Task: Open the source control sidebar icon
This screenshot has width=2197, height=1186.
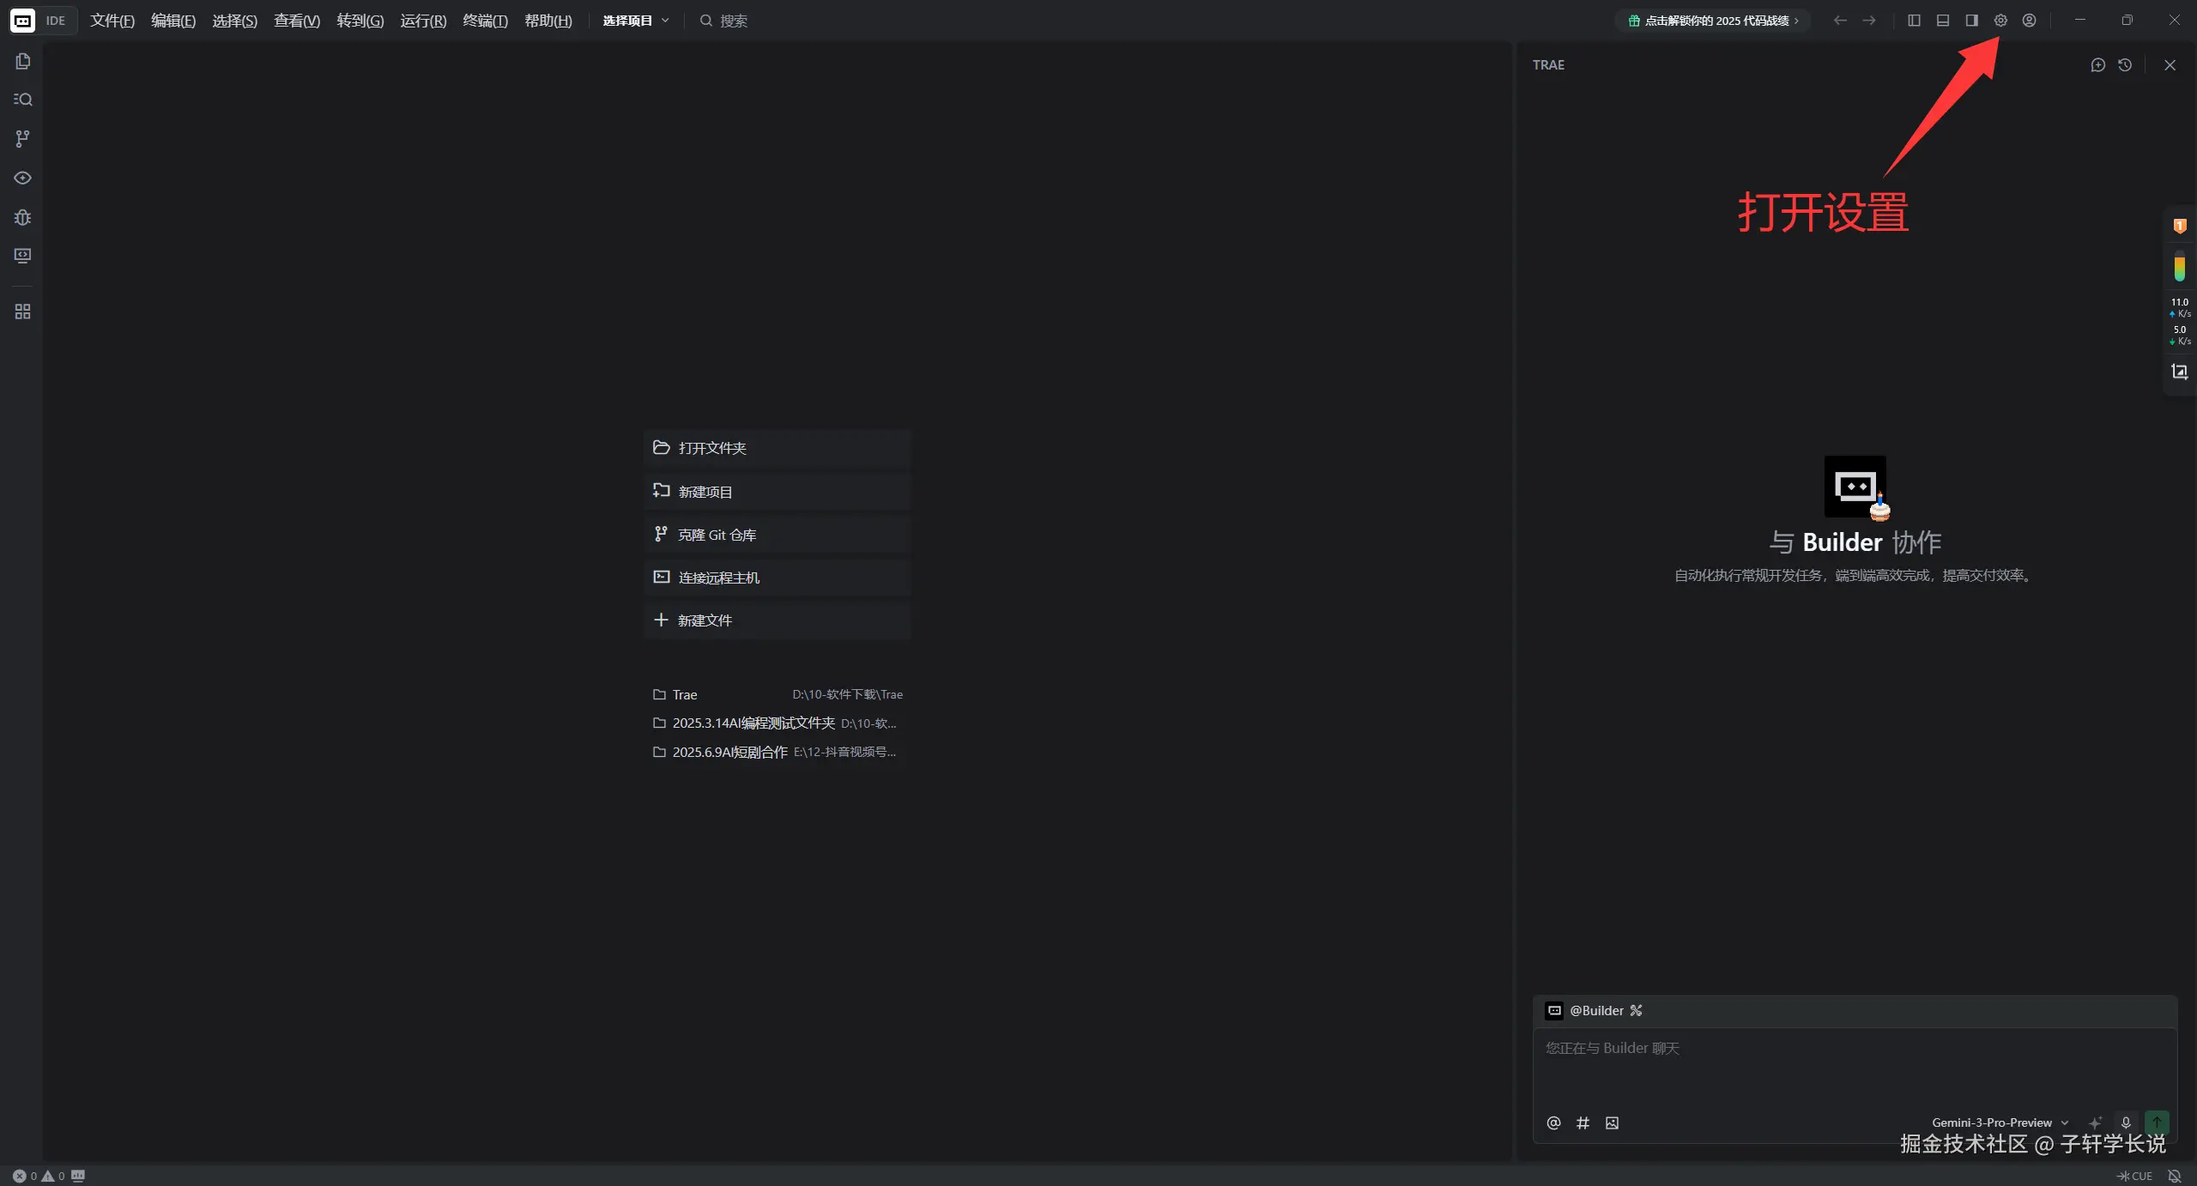Action: [x=23, y=138]
